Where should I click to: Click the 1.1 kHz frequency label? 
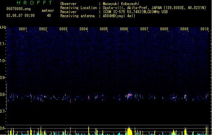click(x=3, y=44)
